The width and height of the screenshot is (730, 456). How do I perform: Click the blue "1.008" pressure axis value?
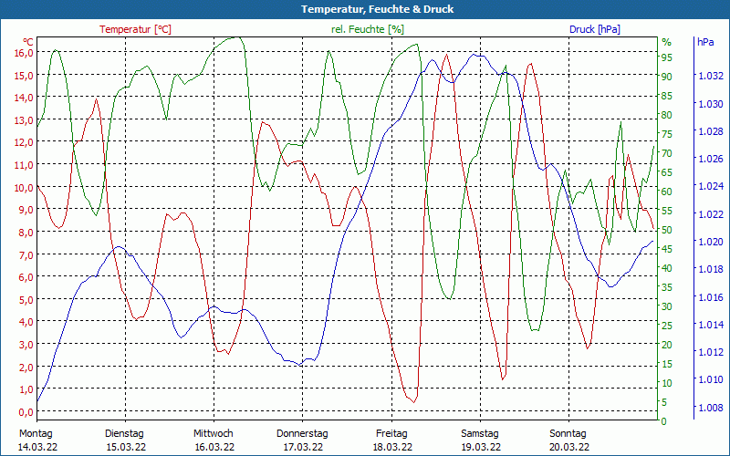point(711,407)
